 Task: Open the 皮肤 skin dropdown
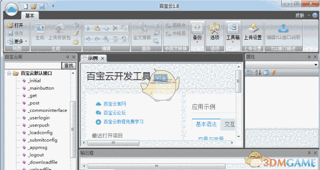pos(302,15)
